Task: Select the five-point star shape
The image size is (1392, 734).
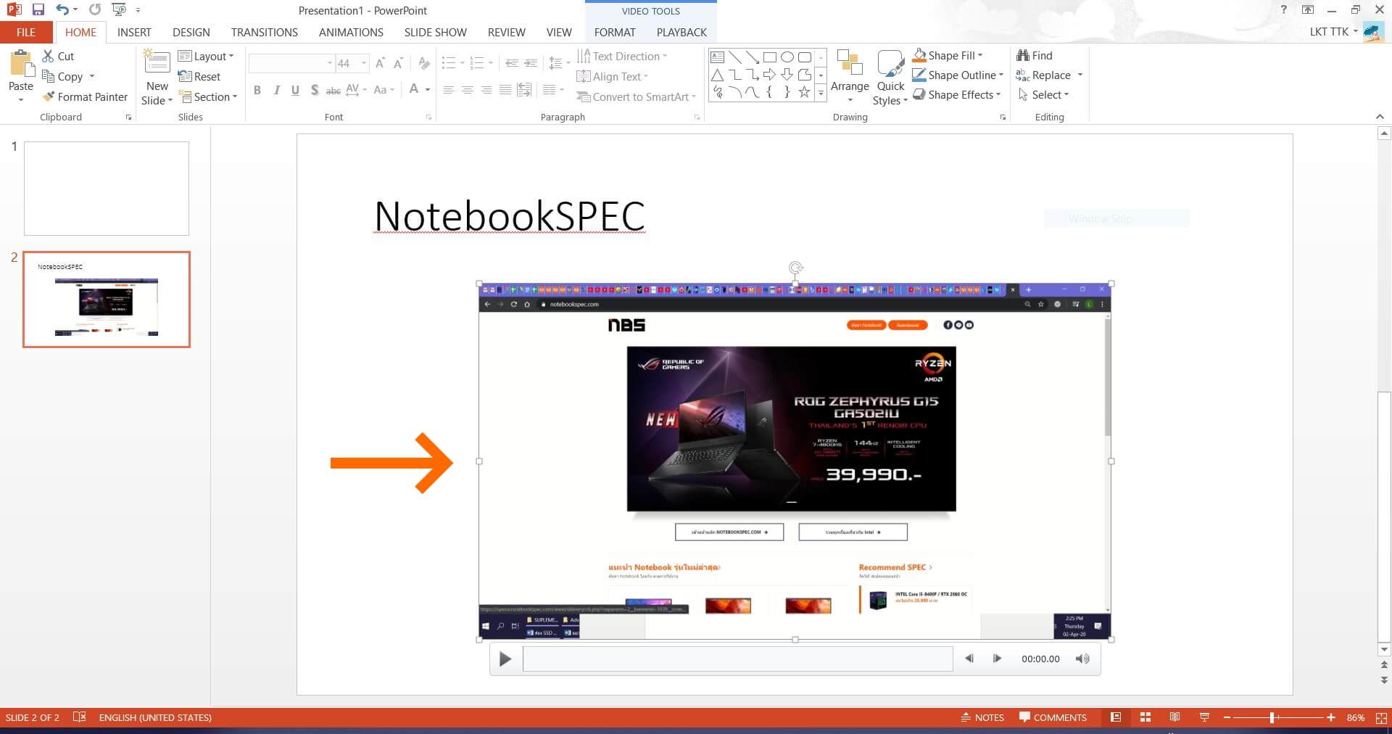Action: pyautogui.click(x=804, y=92)
